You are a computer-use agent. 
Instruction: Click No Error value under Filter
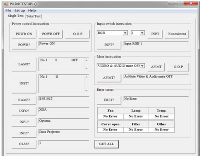[x=136, y=130]
